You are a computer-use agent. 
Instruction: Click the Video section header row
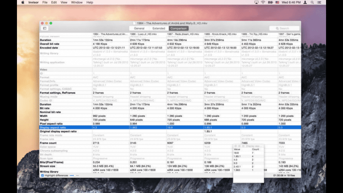tap(170, 69)
